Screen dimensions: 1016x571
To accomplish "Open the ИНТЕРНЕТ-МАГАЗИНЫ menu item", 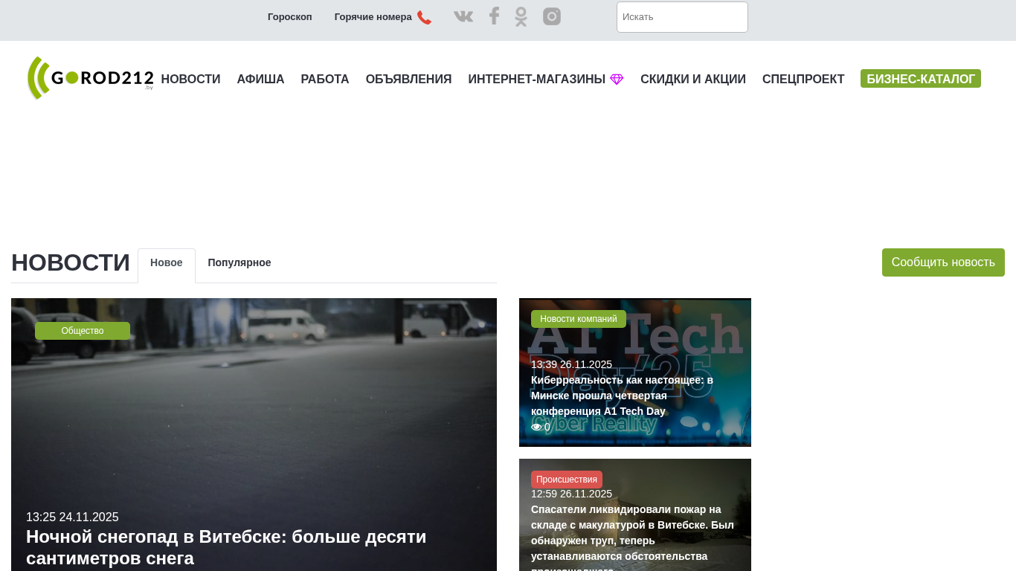I will (537, 80).
